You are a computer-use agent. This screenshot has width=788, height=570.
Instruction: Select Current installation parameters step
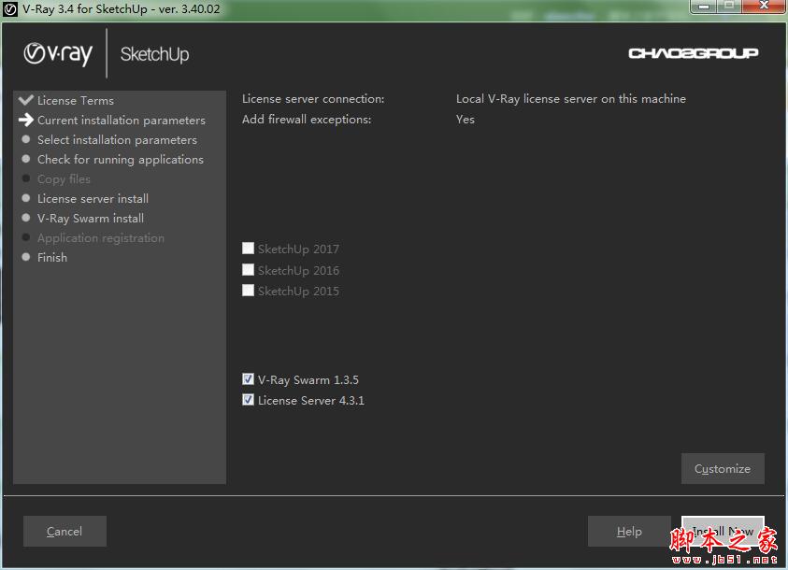(x=122, y=120)
